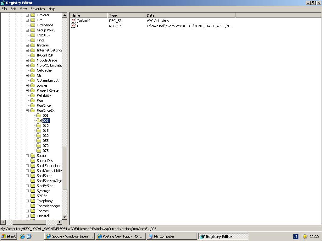Click the SharedDlls folder icon
Screen dimensions: 322x241
33,161
